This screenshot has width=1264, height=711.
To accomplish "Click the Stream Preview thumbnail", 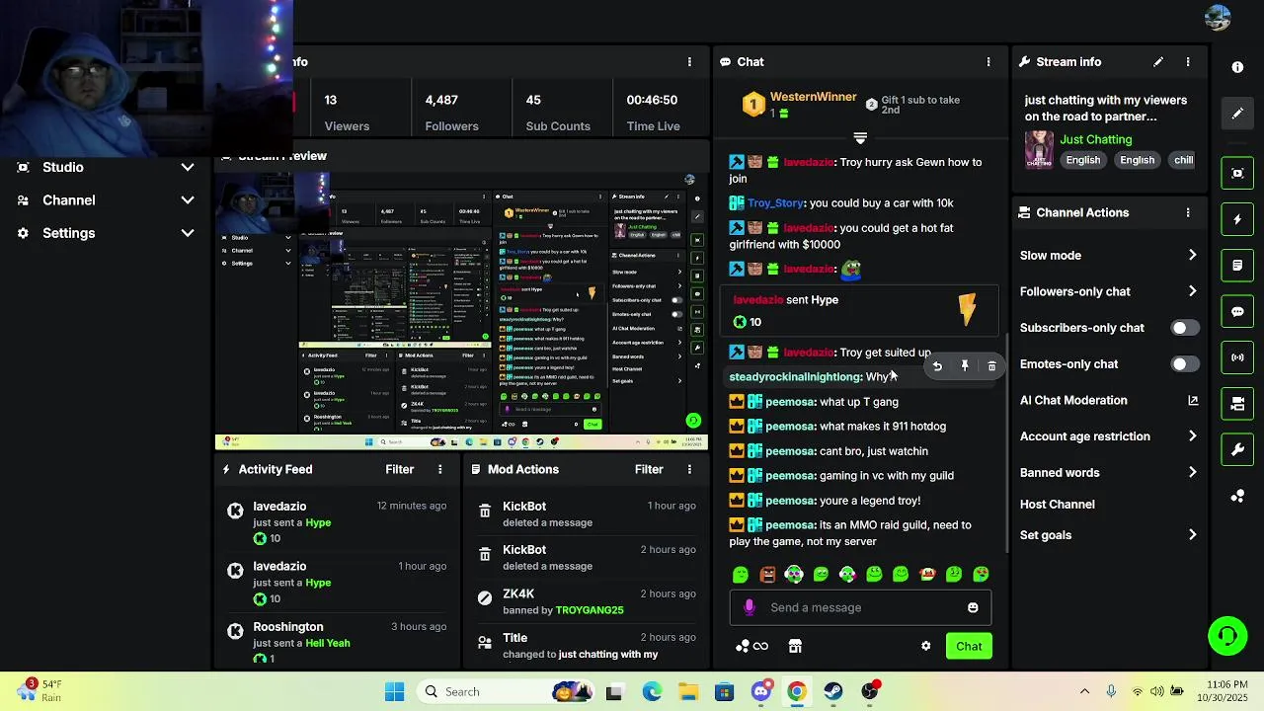I will [x=461, y=310].
